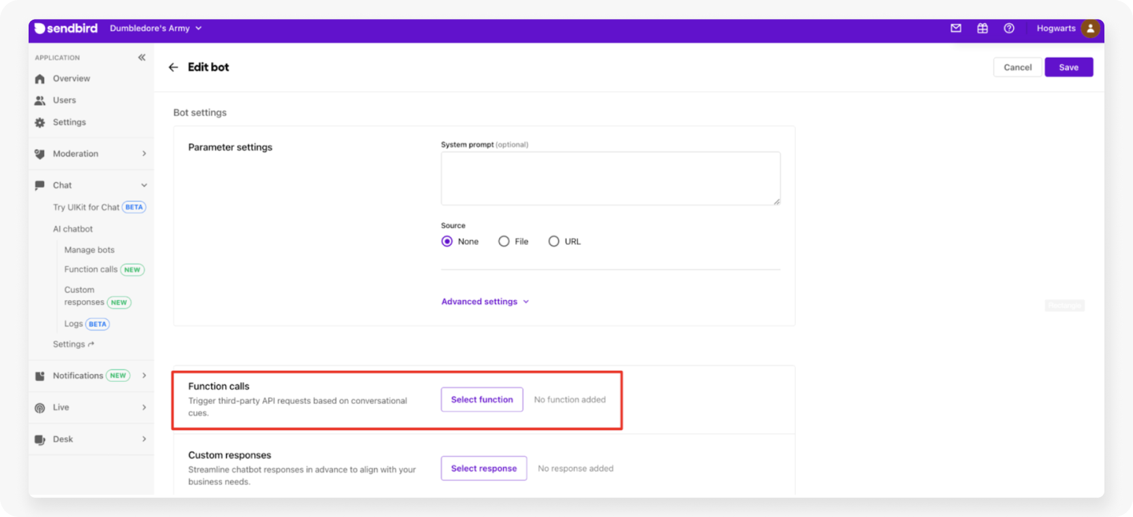Image resolution: width=1133 pixels, height=517 pixels.
Task: Click the 'Edit bot' page title
Action: click(208, 67)
